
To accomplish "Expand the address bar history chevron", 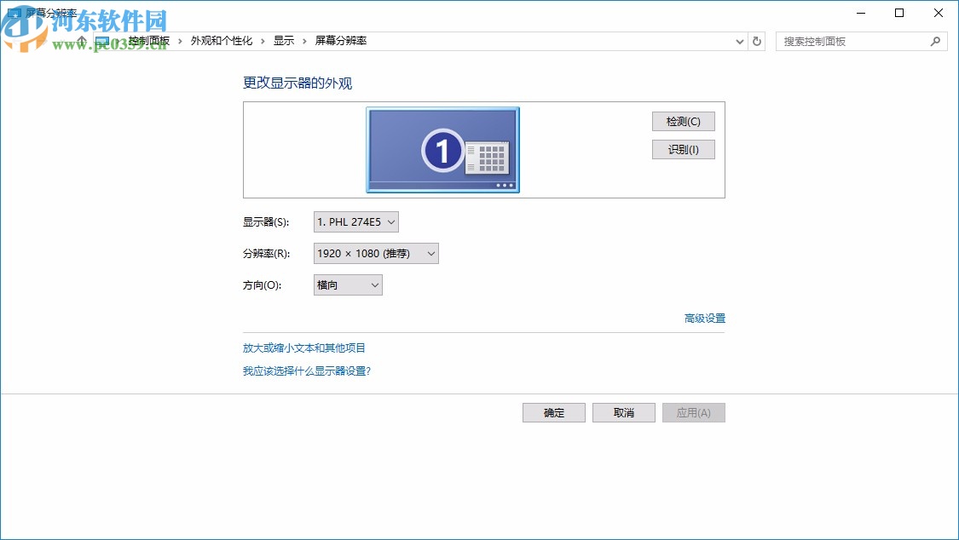I will click(x=739, y=40).
